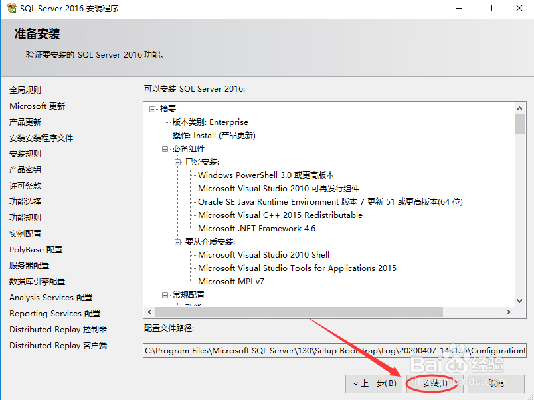Select Microsoft Visual Studio 2010 Shell item
Screen dimensions: 534x400
point(264,255)
